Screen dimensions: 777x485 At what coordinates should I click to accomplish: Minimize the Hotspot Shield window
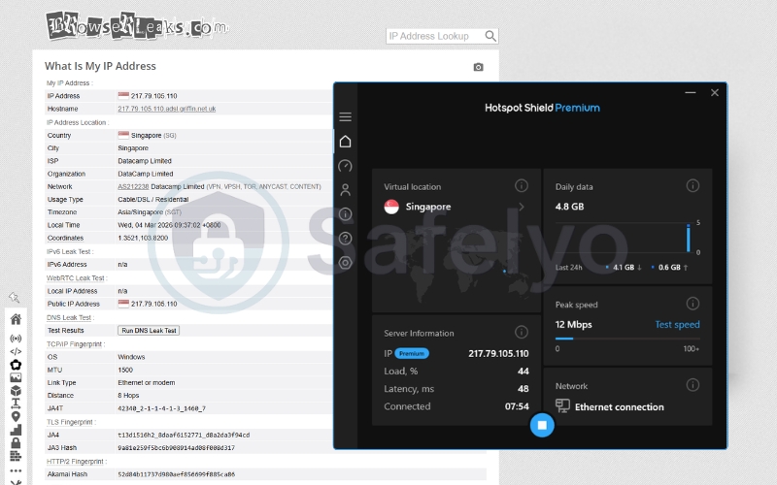[x=691, y=92]
